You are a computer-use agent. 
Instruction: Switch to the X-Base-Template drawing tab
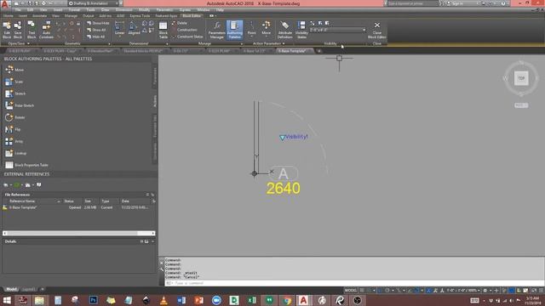(292, 51)
